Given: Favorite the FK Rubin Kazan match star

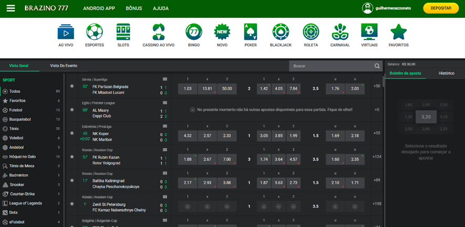Looking at the screenshot, I should (72, 157).
